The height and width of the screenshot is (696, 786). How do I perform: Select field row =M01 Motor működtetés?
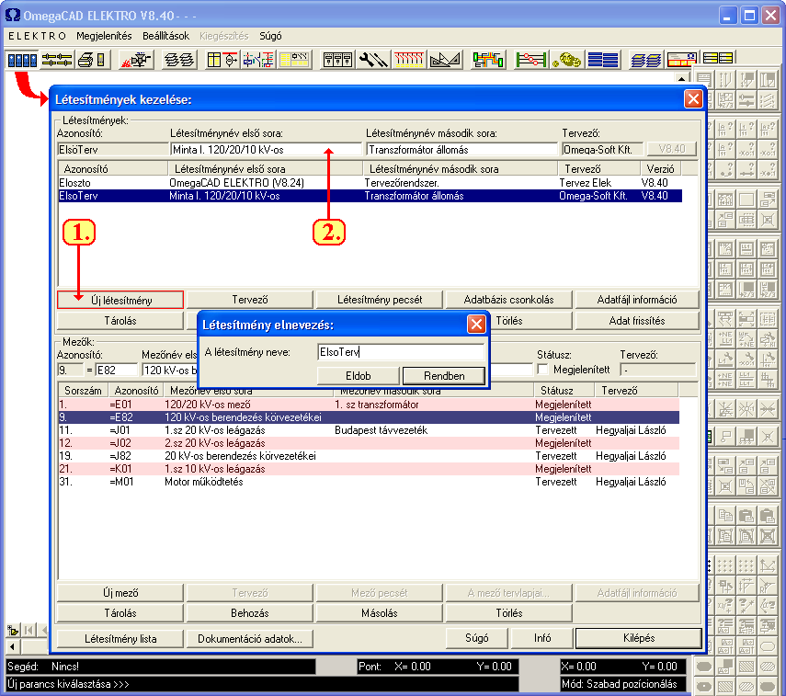point(369,482)
